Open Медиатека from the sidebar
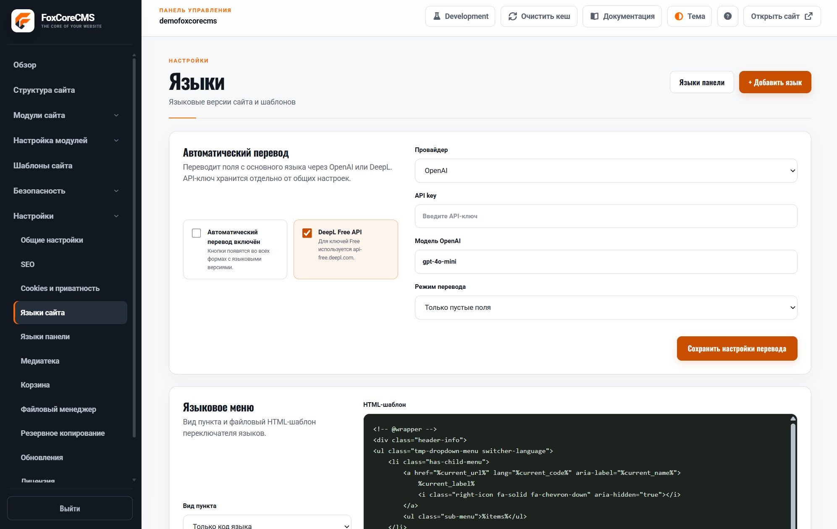 point(40,361)
